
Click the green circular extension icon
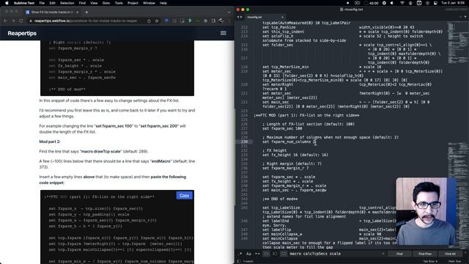point(190,21)
